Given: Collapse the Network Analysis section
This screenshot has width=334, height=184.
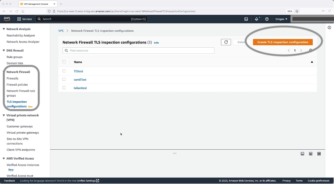Looking at the screenshot, I should (4, 29).
